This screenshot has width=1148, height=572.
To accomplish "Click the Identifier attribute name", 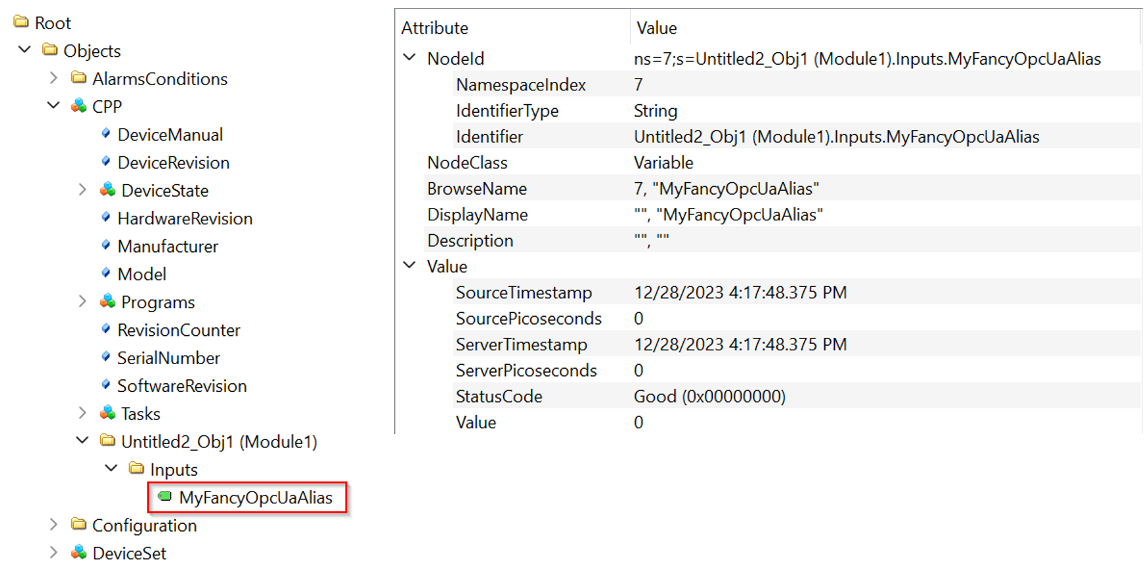I will [x=489, y=137].
